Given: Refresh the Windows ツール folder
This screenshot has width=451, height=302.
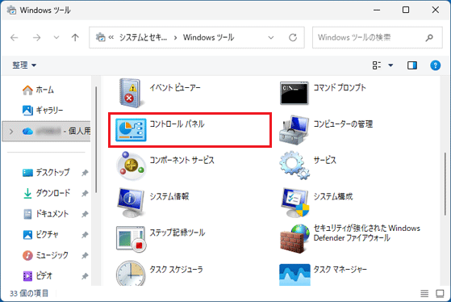Looking at the screenshot, I should [x=293, y=37].
